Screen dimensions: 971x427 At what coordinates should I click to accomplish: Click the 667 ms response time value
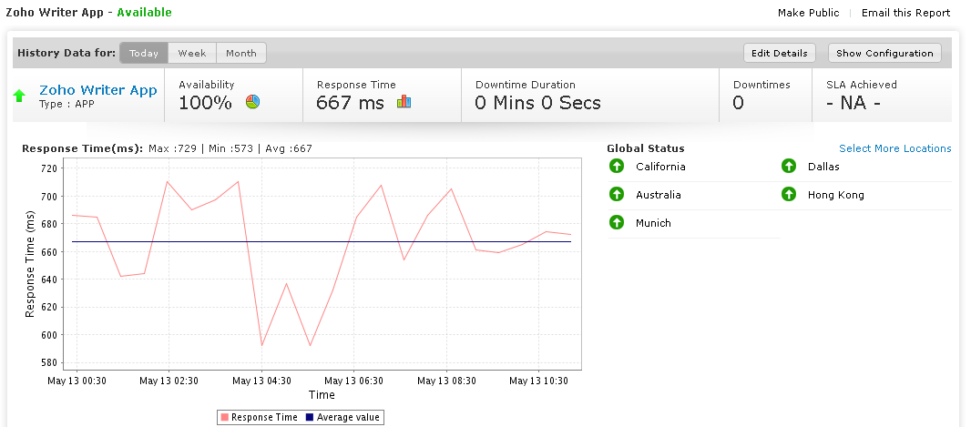coord(350,103)
